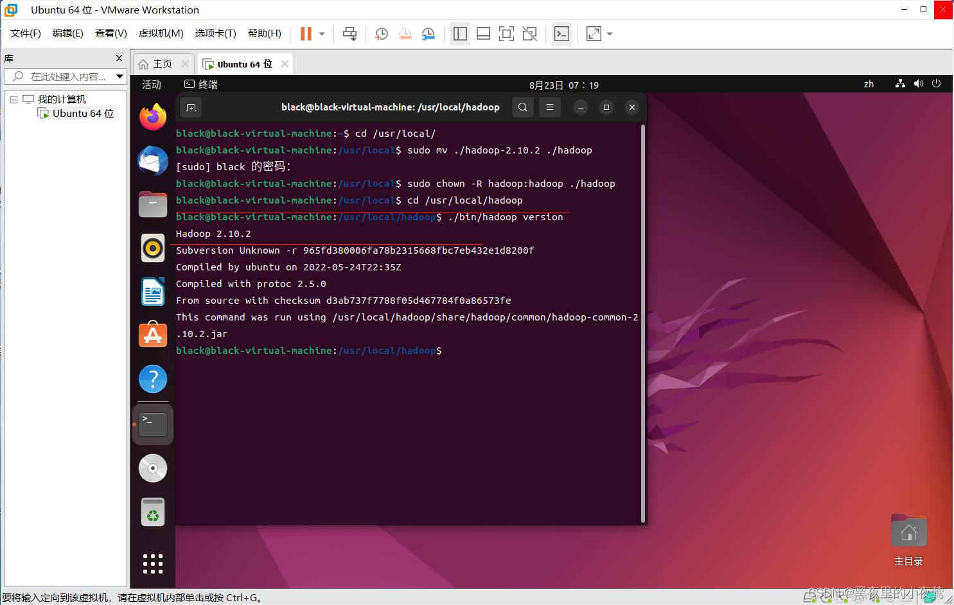This screenshot has height=605, width=954.
Task: Open the snapshot manager
Action: [x=428, y=33]
